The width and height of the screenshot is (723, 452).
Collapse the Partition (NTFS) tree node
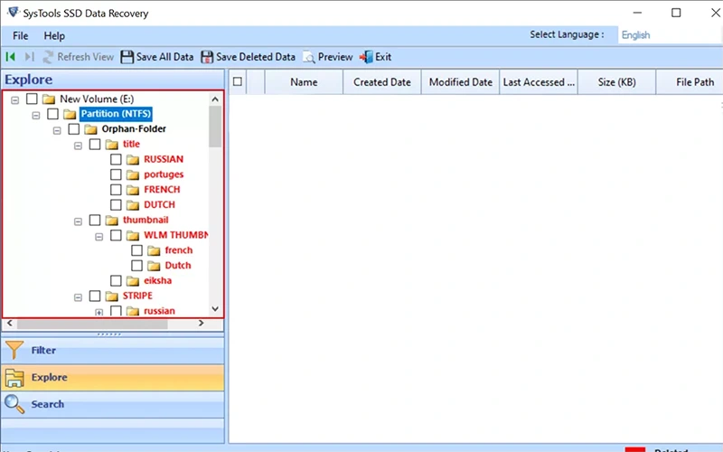pos(36,115)
